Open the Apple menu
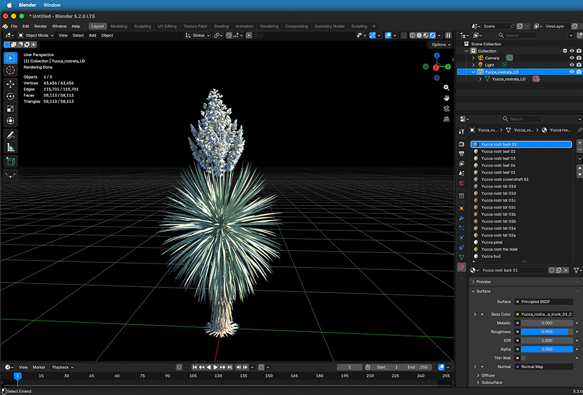 10,5
